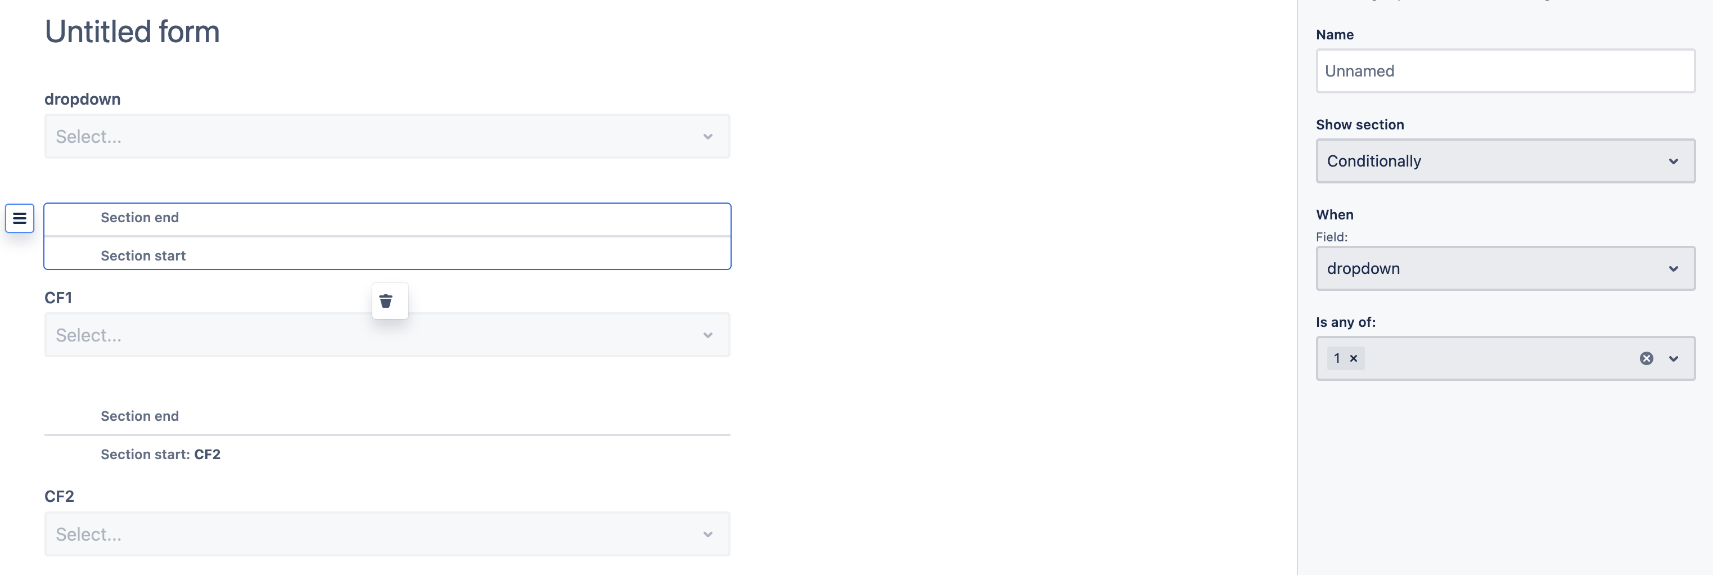Click the lower Section end label
The height and width of the screenshot is (575, 1713).
coord(139,416)
